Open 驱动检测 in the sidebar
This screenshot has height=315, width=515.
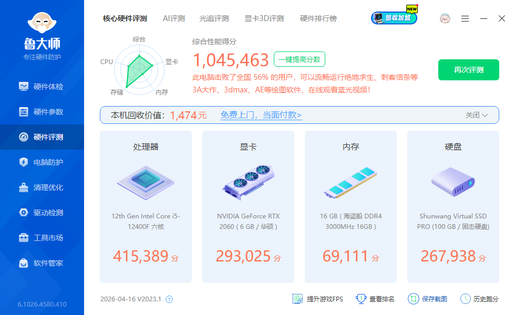click(x=42, y=213)
